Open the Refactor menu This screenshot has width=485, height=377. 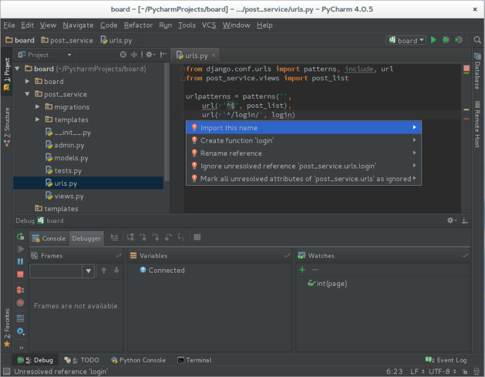point(138,25)
